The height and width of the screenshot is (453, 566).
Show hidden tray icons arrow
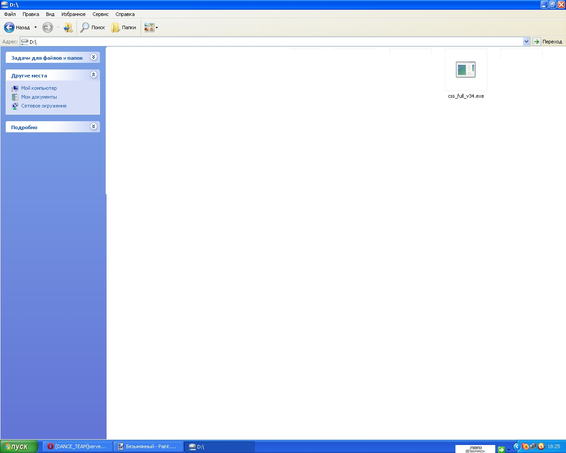516,446
